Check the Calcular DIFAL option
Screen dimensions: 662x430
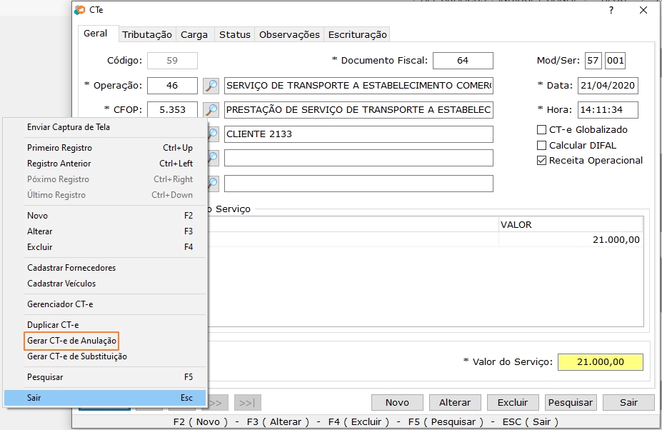541,145
